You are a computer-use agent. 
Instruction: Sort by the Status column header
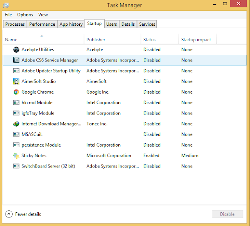pyautogui.click(x=160, y=39)
